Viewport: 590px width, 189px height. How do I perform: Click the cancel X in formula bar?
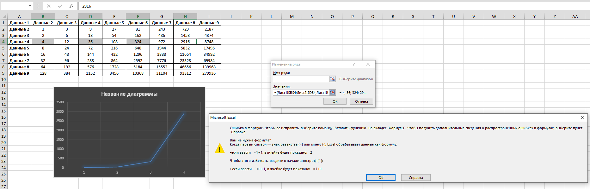click(x=48, y=6)
